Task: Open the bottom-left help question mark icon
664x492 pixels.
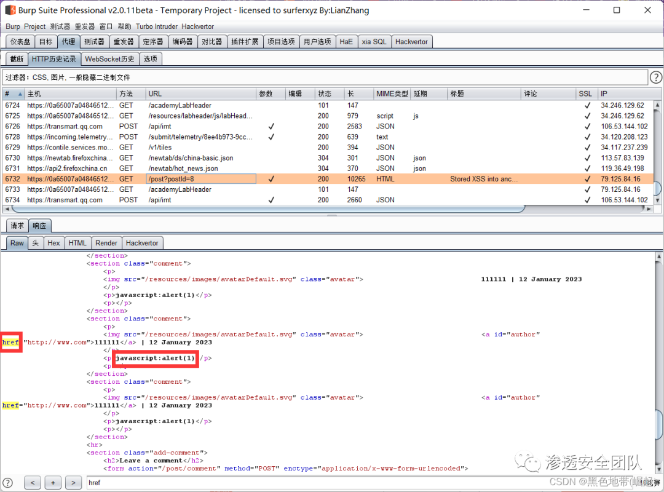Action: [7, 483]
